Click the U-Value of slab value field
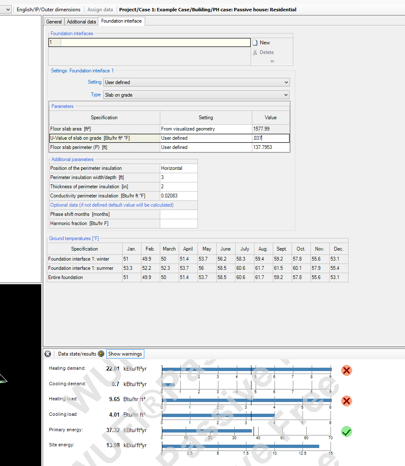Image resolution: width=405 pixels, height=466 pixels. 270,138
